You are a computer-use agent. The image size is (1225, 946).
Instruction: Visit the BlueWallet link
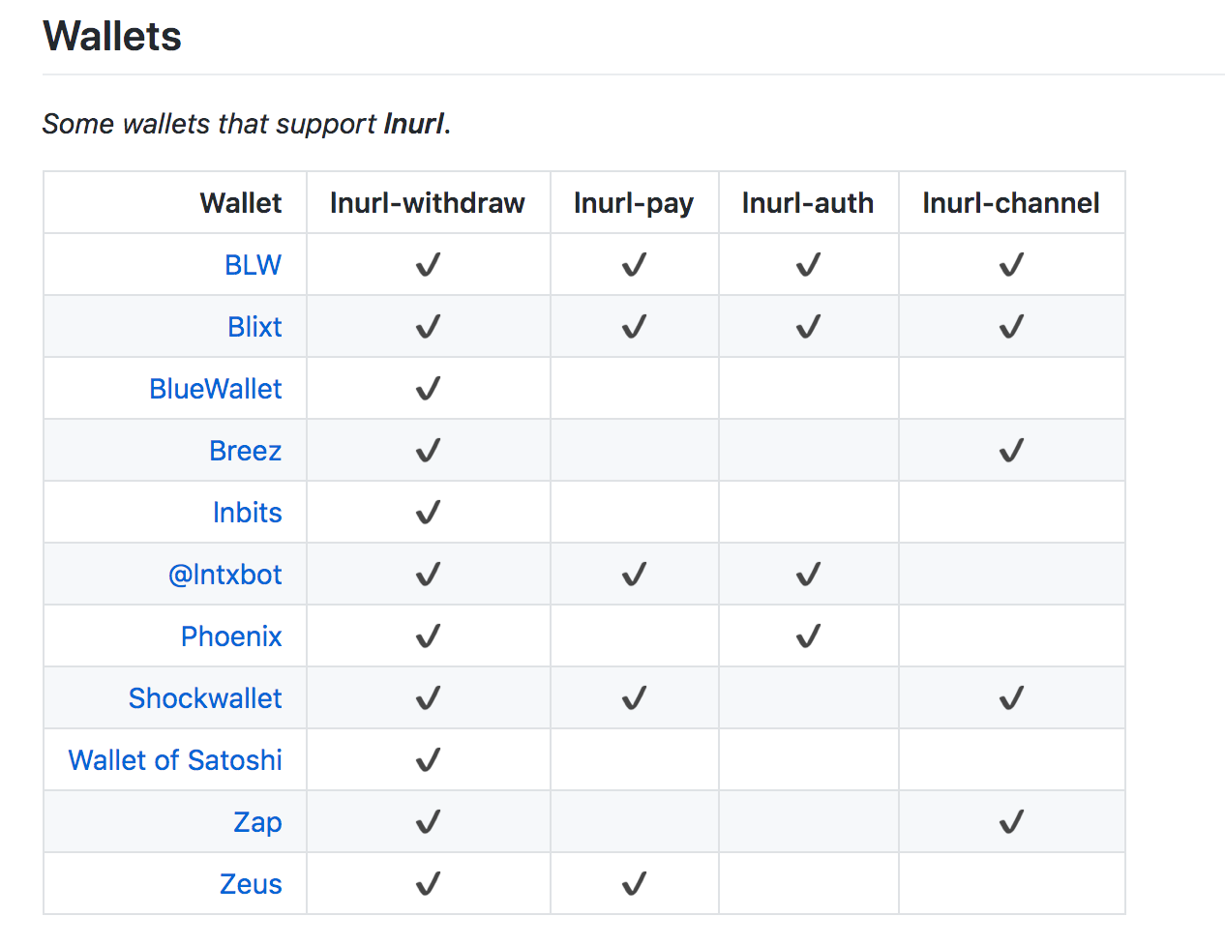(x=215, y=389)
